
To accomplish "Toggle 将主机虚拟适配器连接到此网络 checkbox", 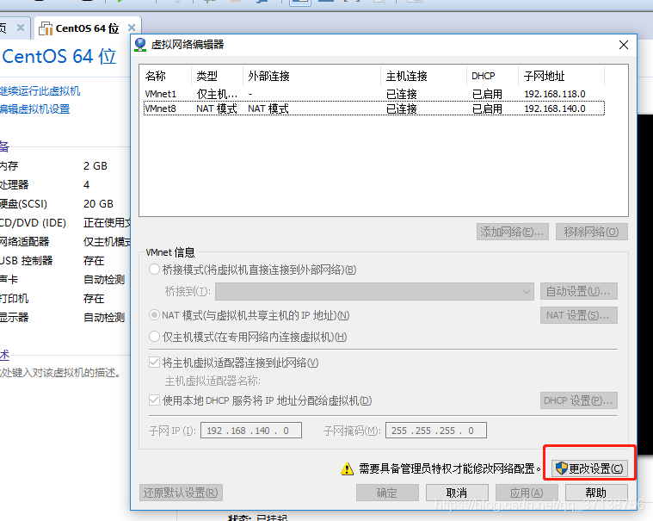I will 154,363.
